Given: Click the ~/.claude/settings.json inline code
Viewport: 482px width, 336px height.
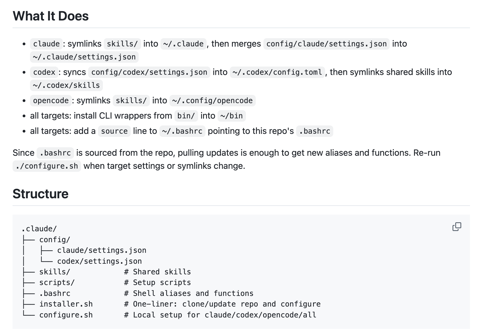Looking at the screenshot, I should point(84,57).
